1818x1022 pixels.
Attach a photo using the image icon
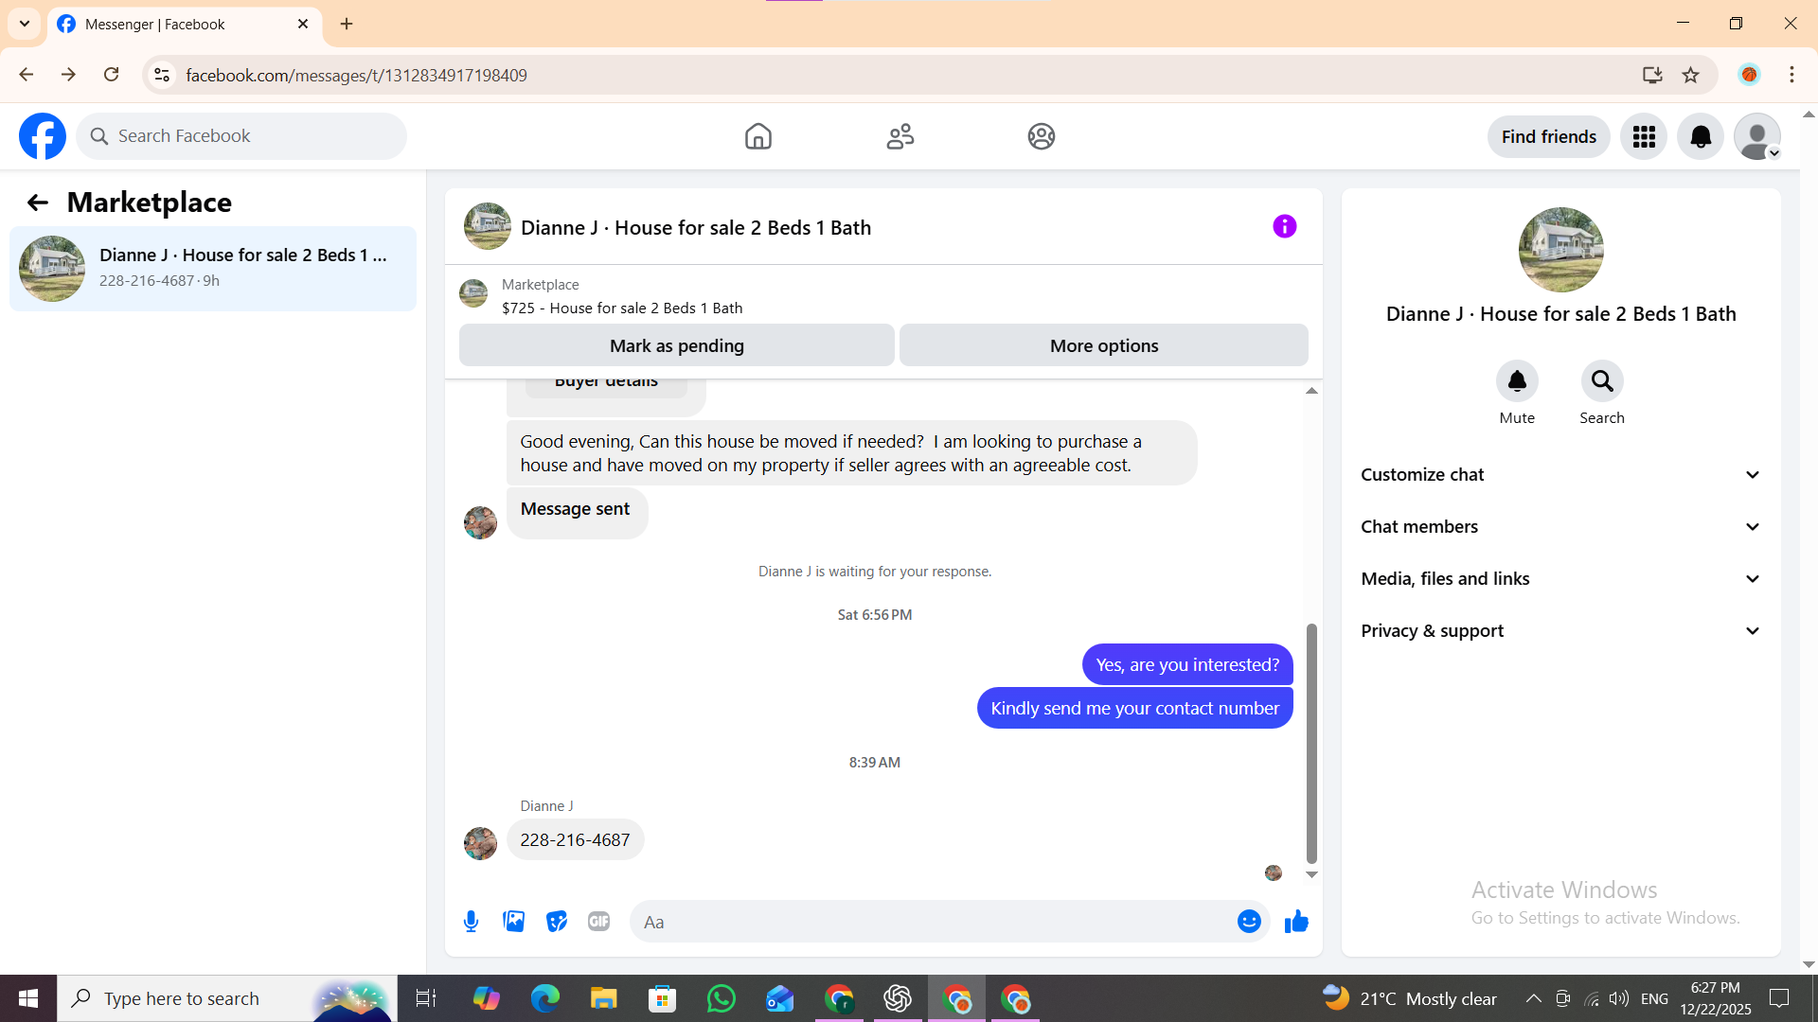click(x=513, y=921)
